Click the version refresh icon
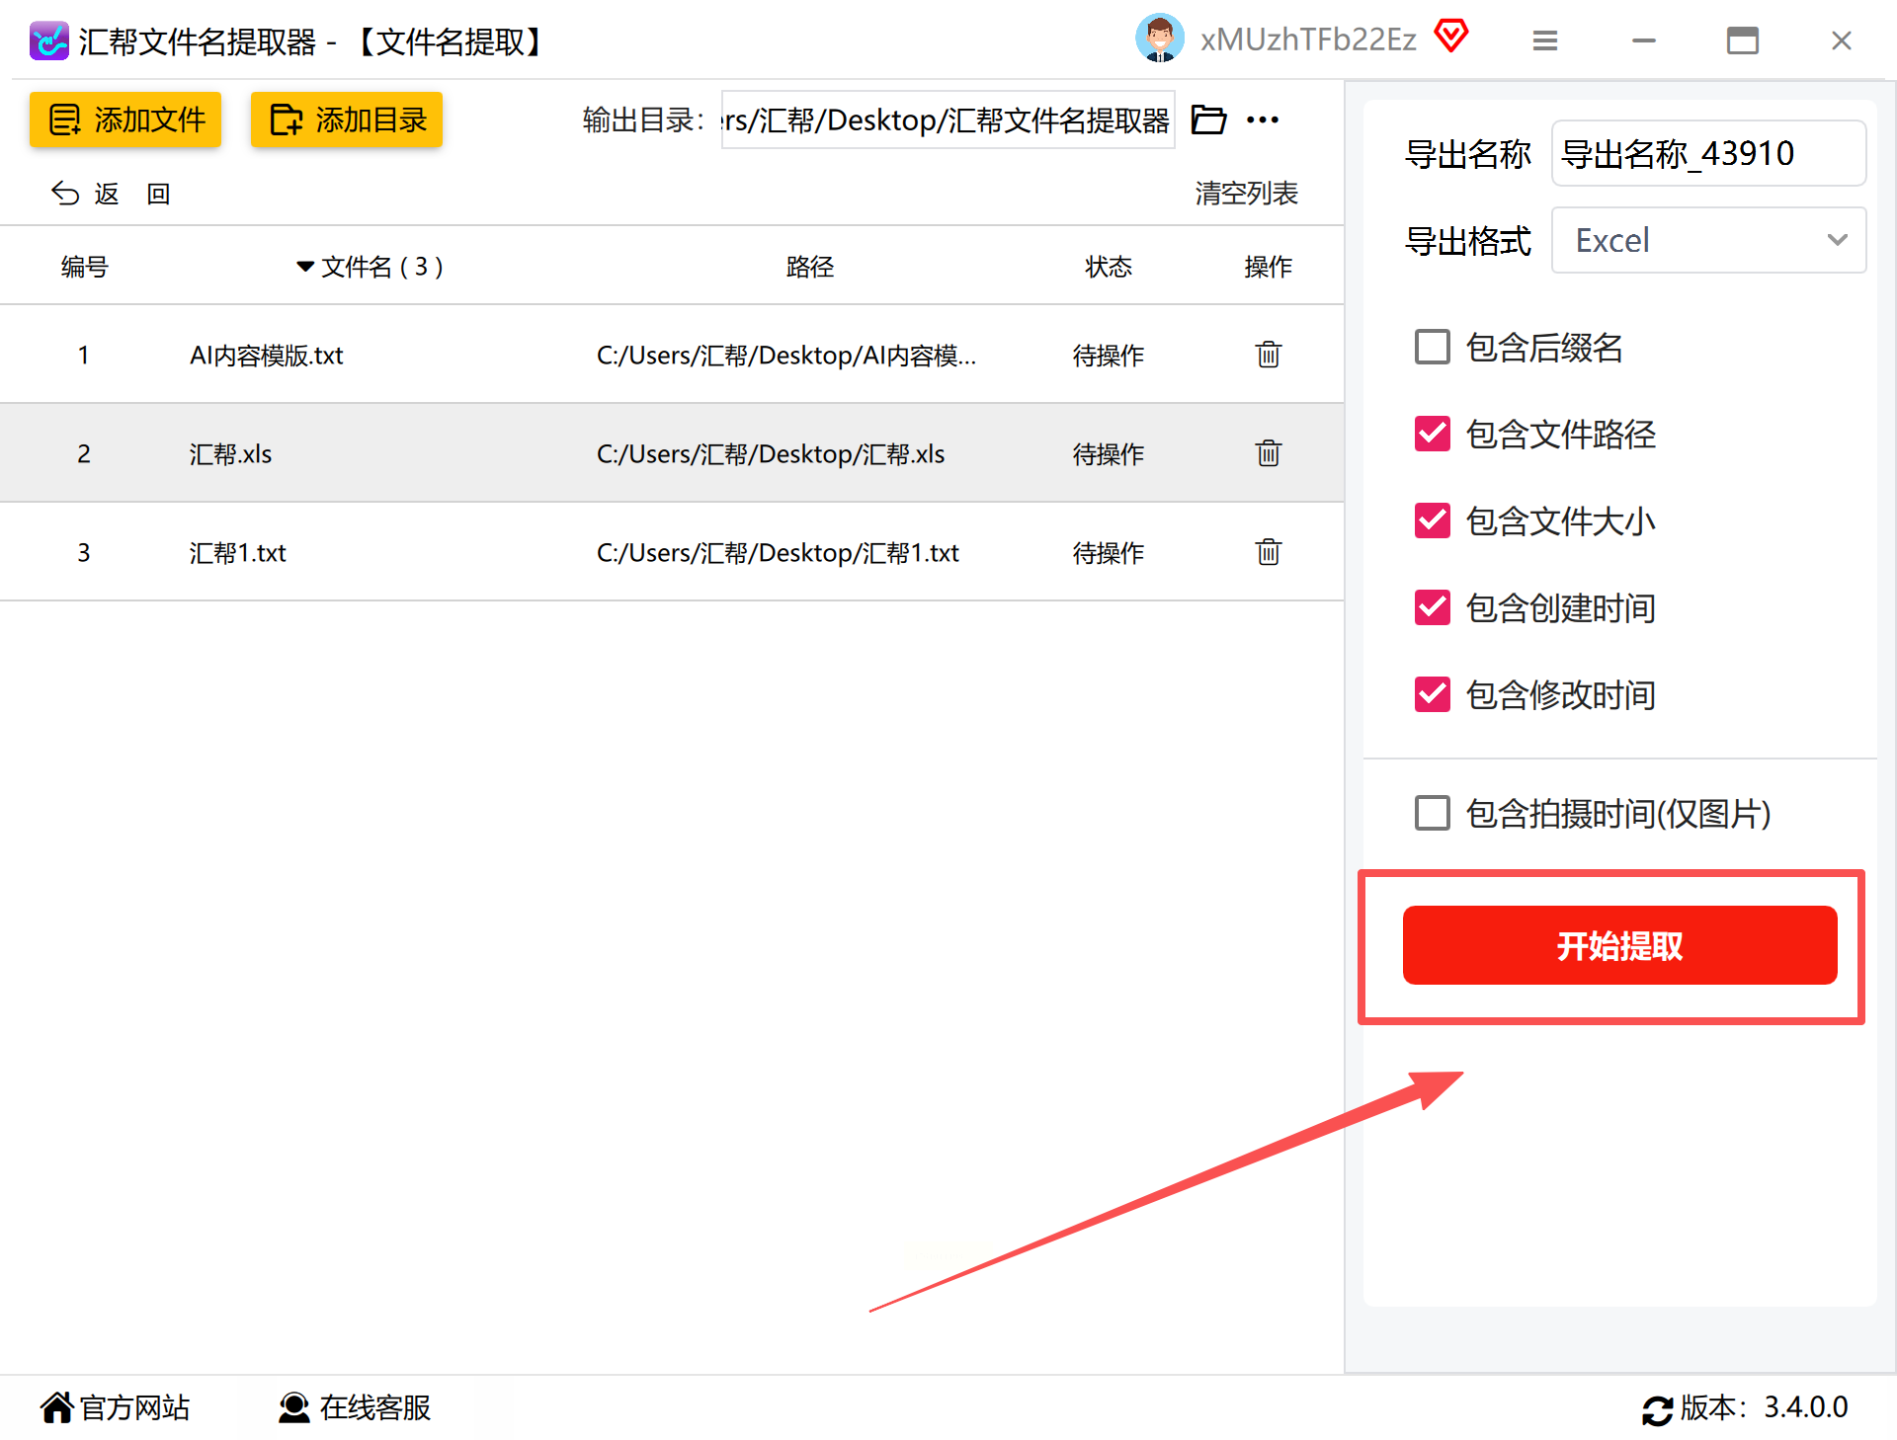 click(x=1657, y=1409)
